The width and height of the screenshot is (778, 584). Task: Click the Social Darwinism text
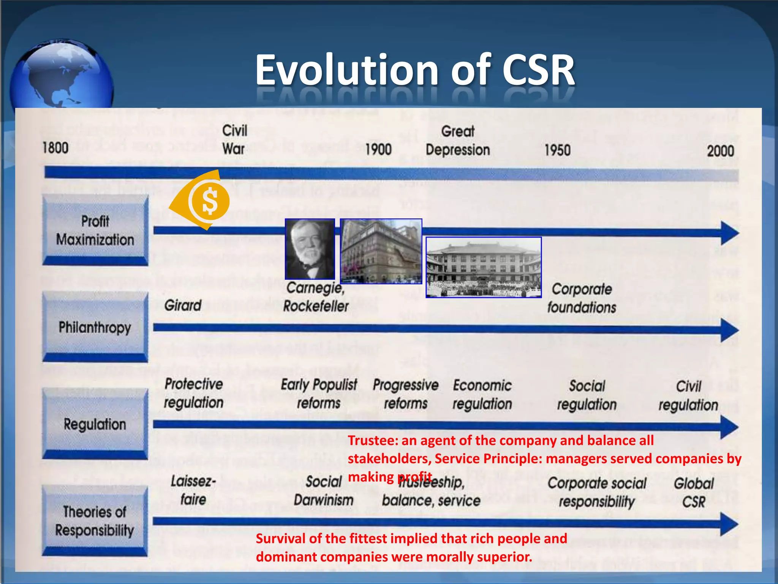pos(324,491)
